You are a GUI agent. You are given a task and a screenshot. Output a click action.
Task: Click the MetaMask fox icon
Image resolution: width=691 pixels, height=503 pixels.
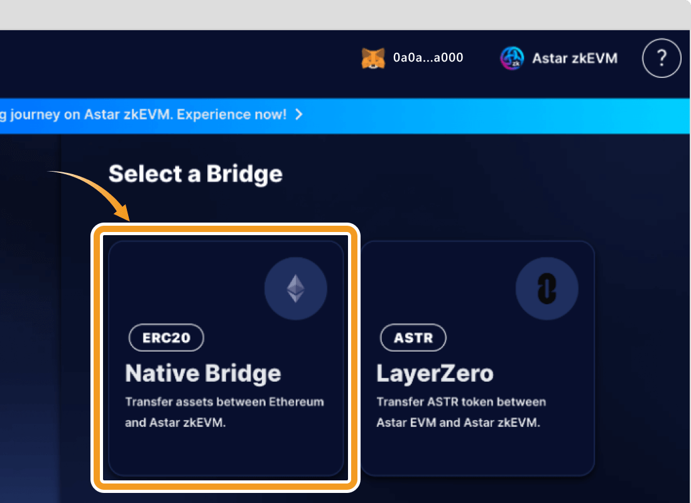pyautogui.click(x=373, y=58)
